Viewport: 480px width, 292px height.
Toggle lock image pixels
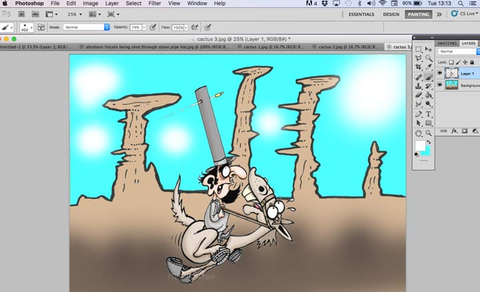[458, 62]
